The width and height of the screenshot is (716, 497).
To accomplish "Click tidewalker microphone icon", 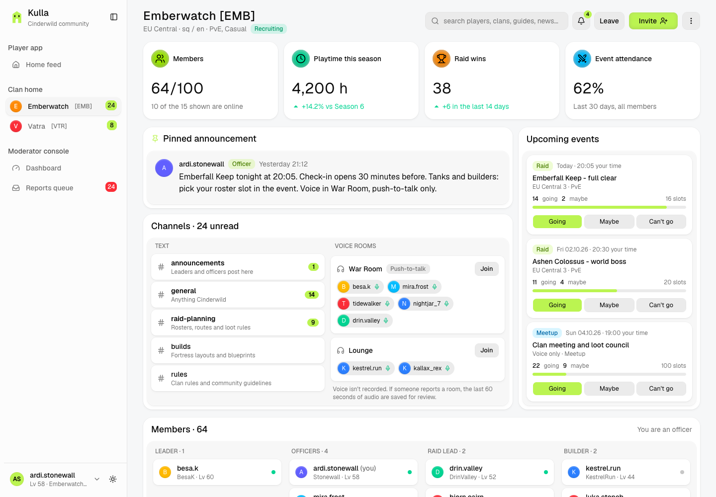I will pyautogui.click(x=387, y=304).
